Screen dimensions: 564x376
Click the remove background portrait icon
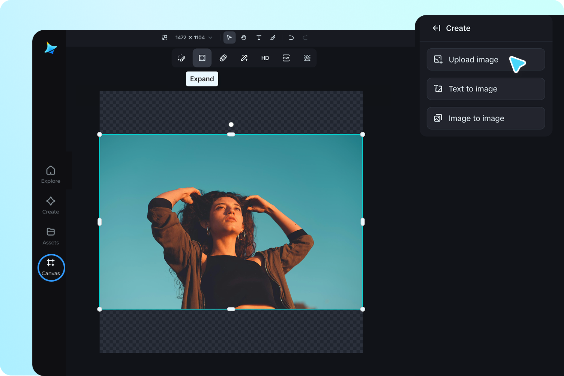click(x=307, y=58)
